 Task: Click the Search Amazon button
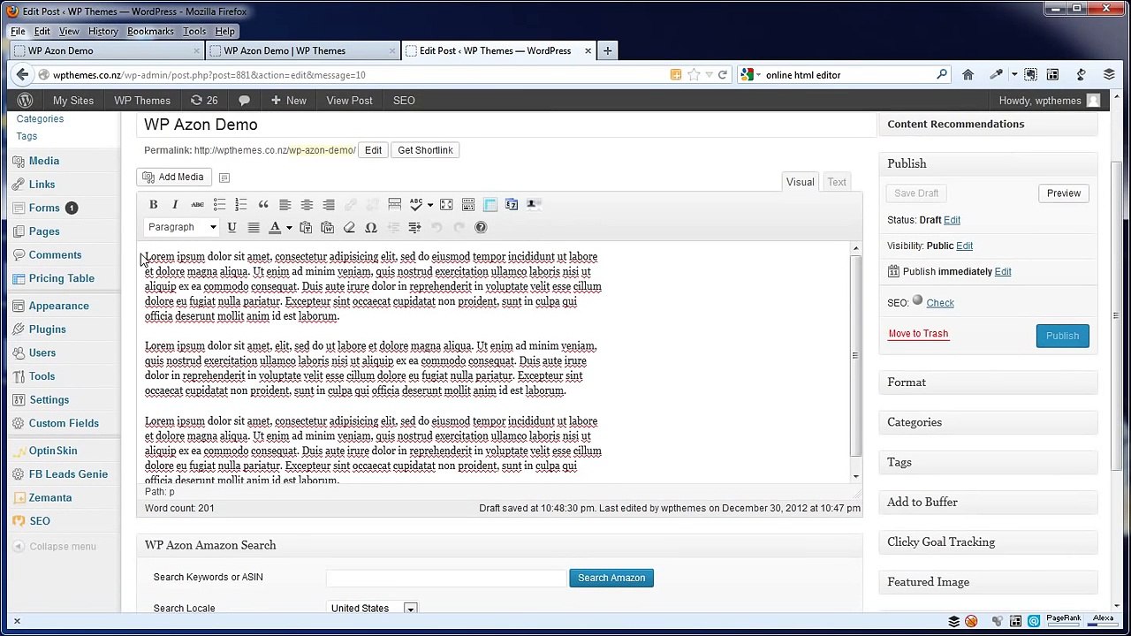pos(611,578)
